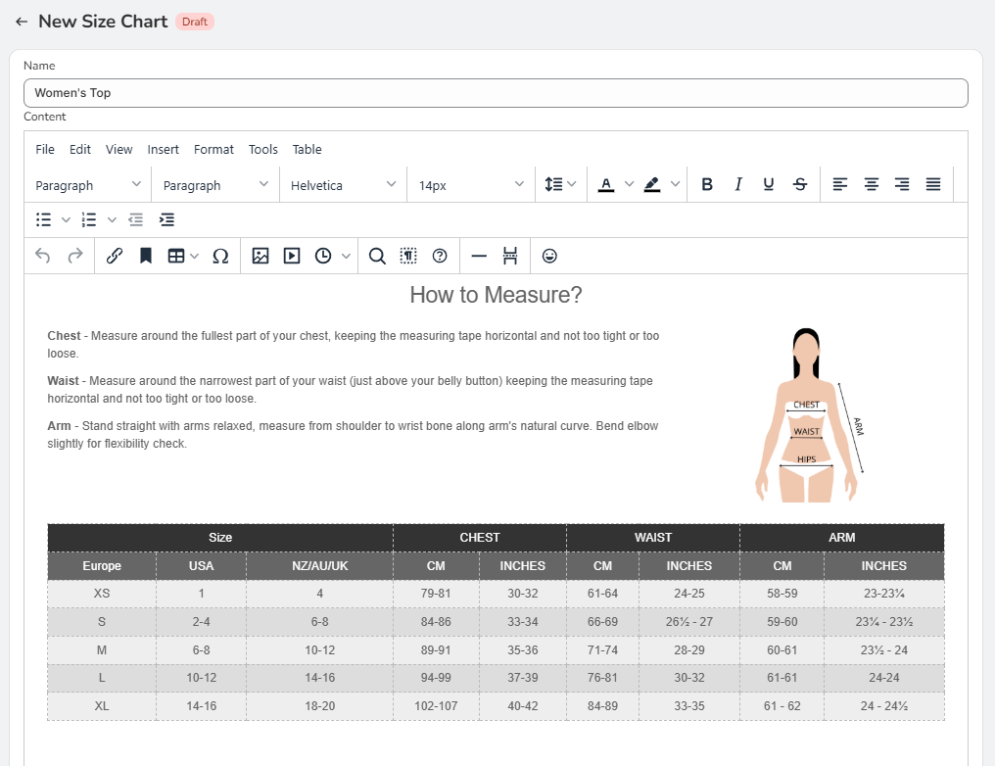
Task: Open the File menu
Action: pyautogui.click(x=45, y=149)
